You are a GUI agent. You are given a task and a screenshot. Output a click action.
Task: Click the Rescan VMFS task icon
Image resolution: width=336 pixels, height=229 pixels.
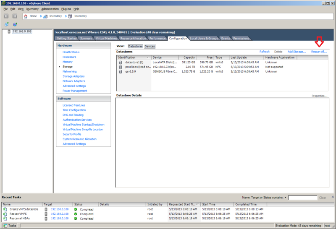click(5, 214)
